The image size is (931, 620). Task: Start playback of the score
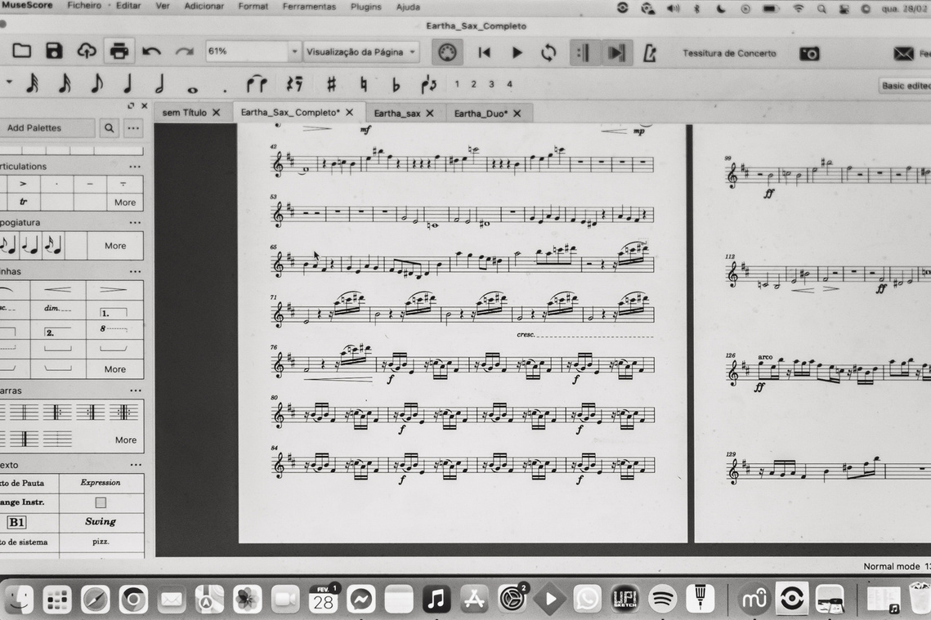[517, 53]
